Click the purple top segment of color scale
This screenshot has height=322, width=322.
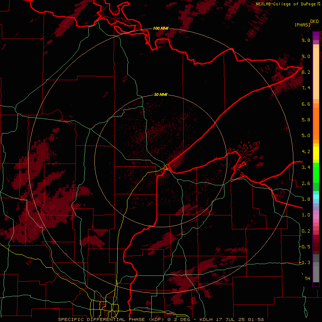pos(316,36)
